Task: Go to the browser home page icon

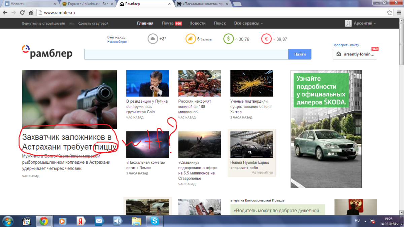Action: 31,12
